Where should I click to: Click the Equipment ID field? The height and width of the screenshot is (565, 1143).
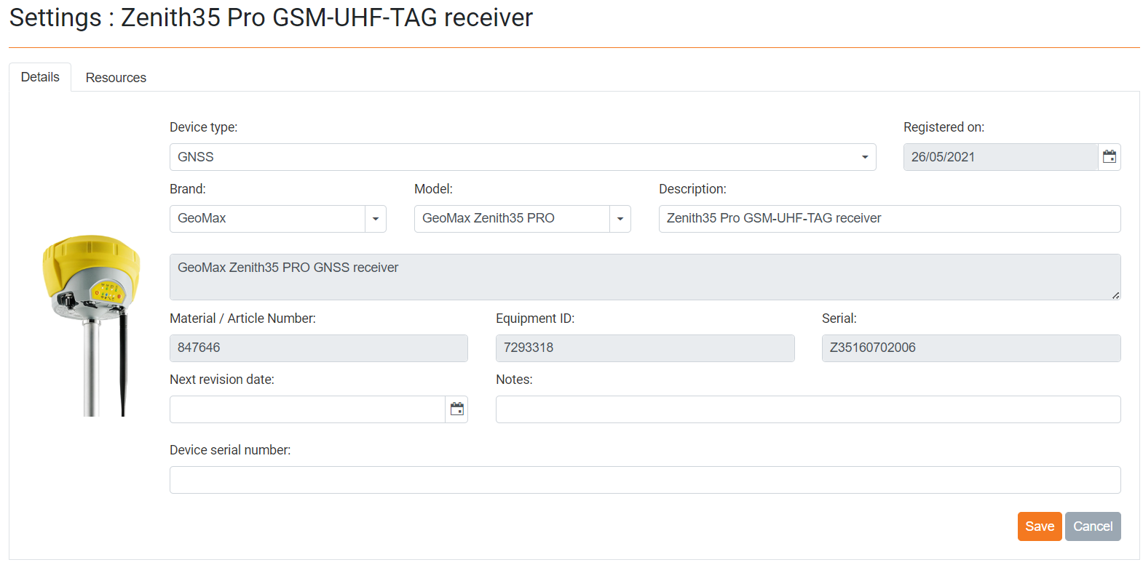point(644,348)
